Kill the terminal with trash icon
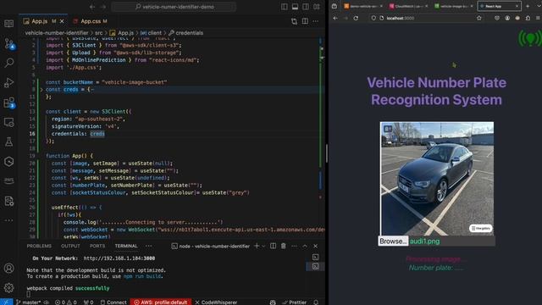The image size is (542, 305). [x=284, y=246]
